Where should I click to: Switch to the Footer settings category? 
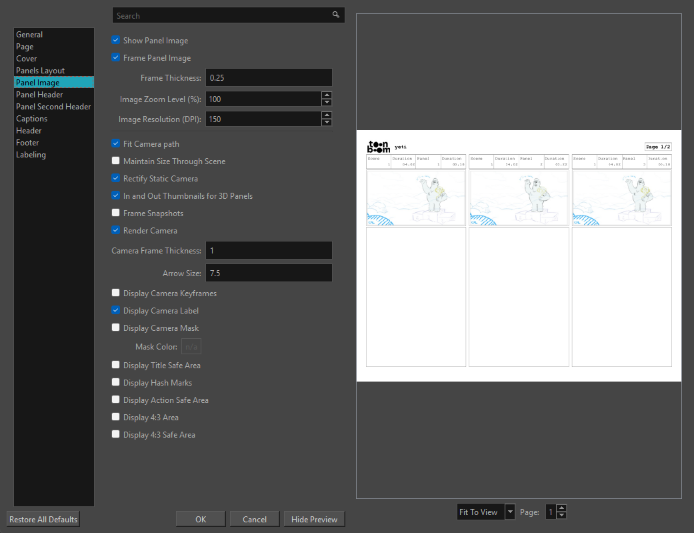[28, 143]
